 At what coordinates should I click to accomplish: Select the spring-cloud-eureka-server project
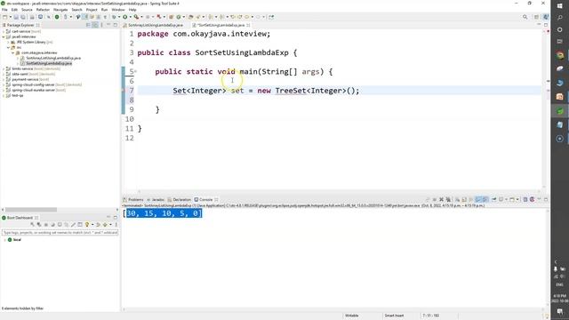(x=33, y=90)
